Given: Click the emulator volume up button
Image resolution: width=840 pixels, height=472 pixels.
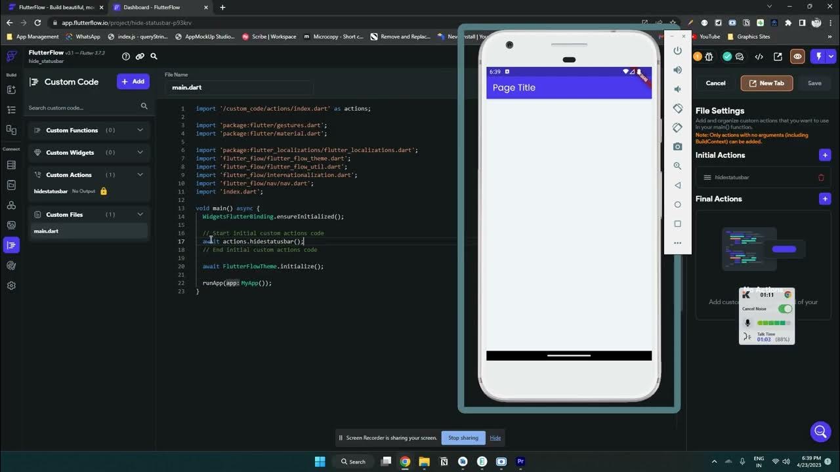Looking at the screenshot, I should pos(677,69).
